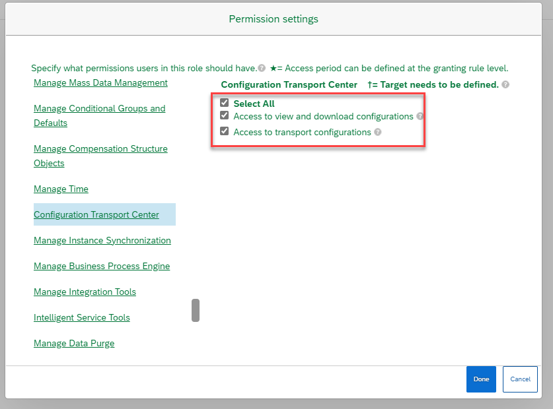Open help for view and download configurations
553x409 pixels.
point(420,116)
